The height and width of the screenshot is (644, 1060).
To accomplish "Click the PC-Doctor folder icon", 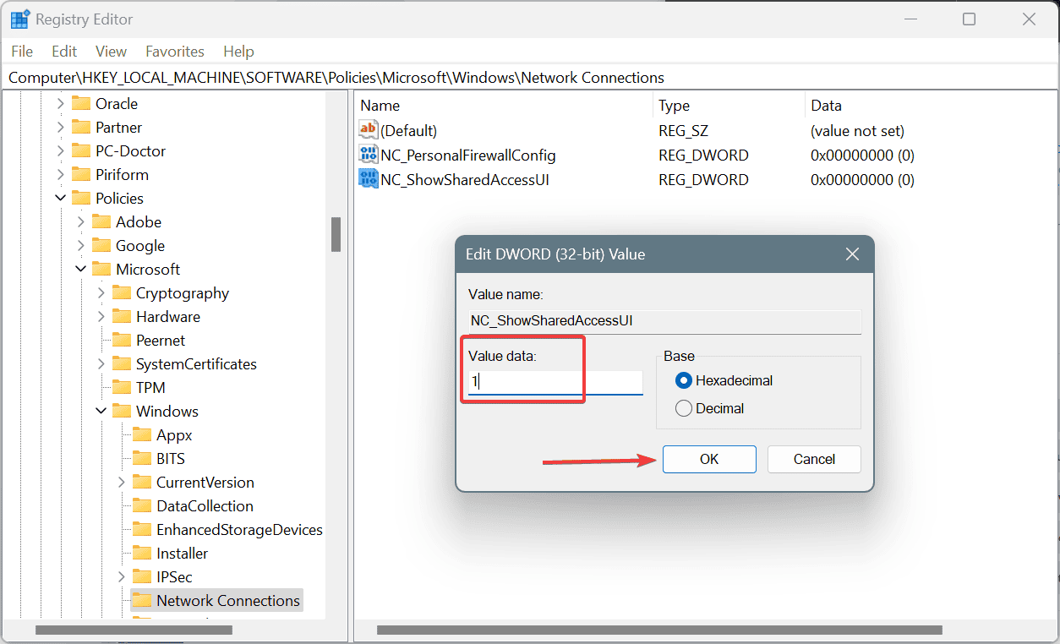I will 81,150.
